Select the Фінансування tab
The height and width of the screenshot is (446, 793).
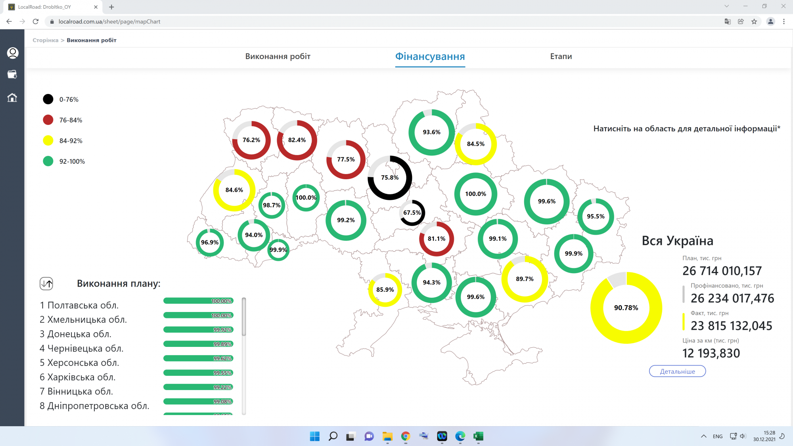pos(430,56)
